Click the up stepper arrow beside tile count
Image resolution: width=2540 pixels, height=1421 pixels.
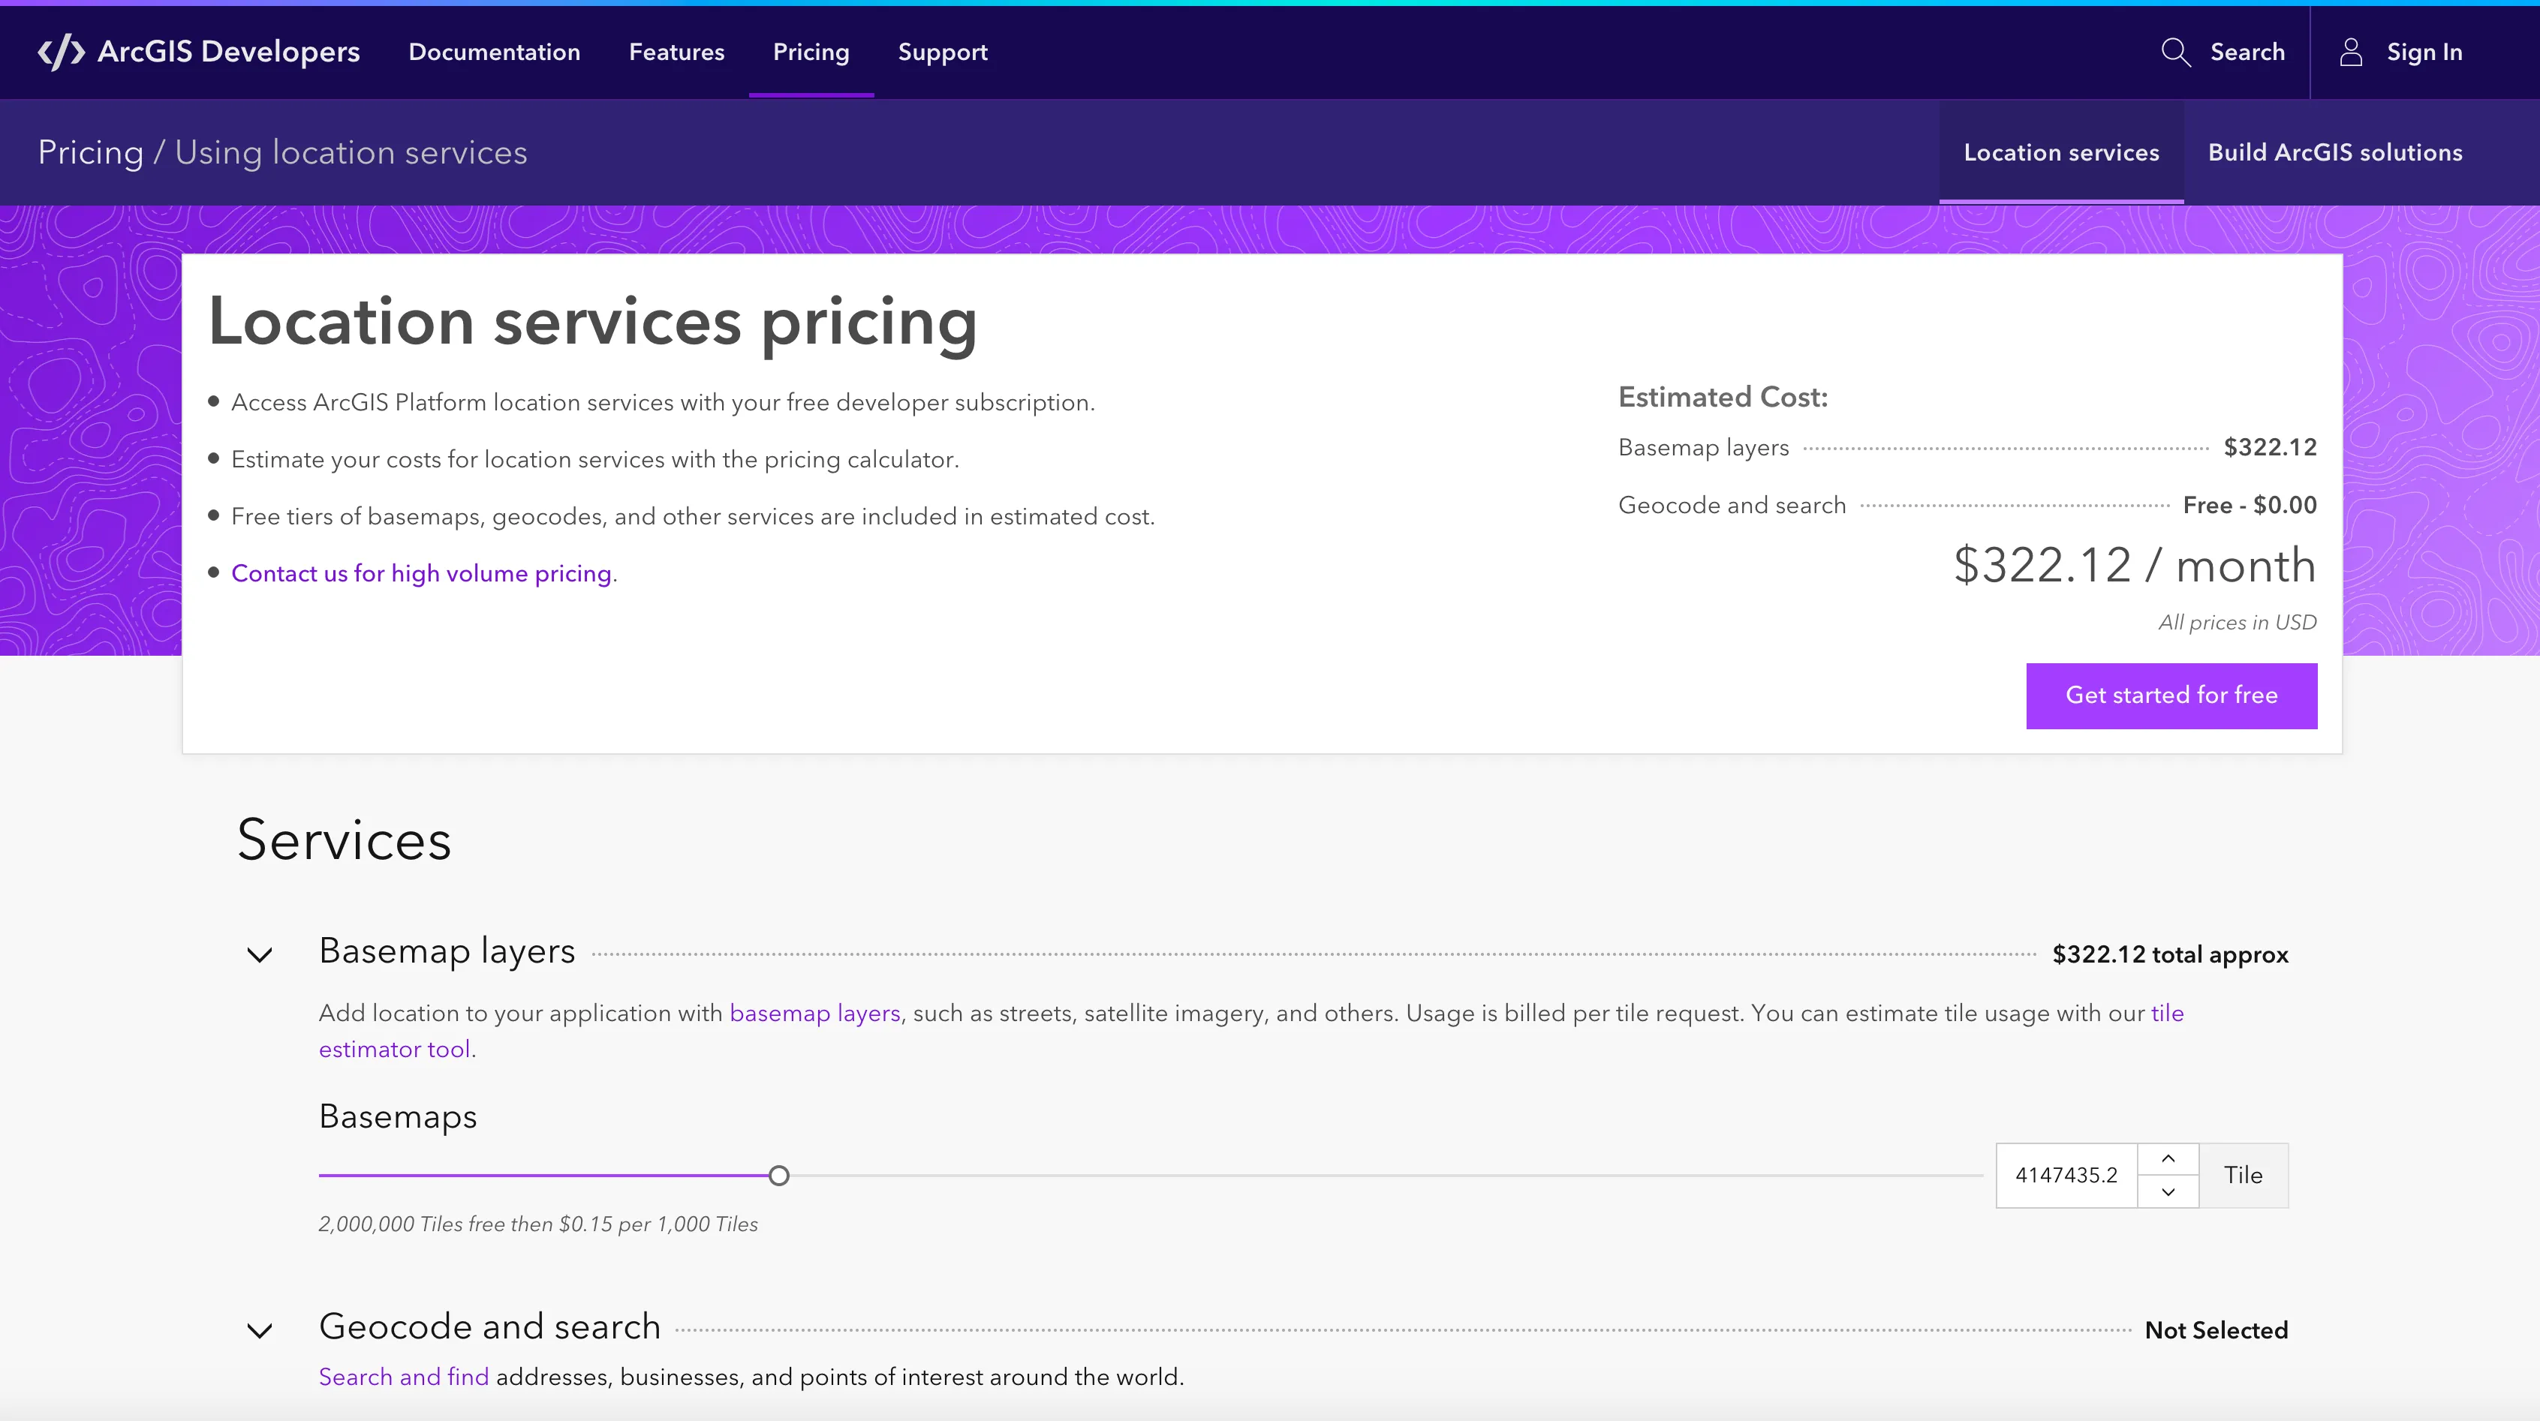[2168, 1159]
